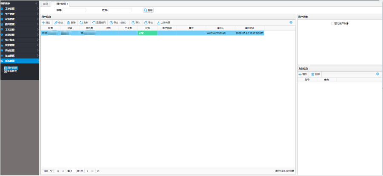The height and width of the screenshot is (176, 383).
Task: Expand the 工单管理 sidebar menu
Action: pos(19,8)
